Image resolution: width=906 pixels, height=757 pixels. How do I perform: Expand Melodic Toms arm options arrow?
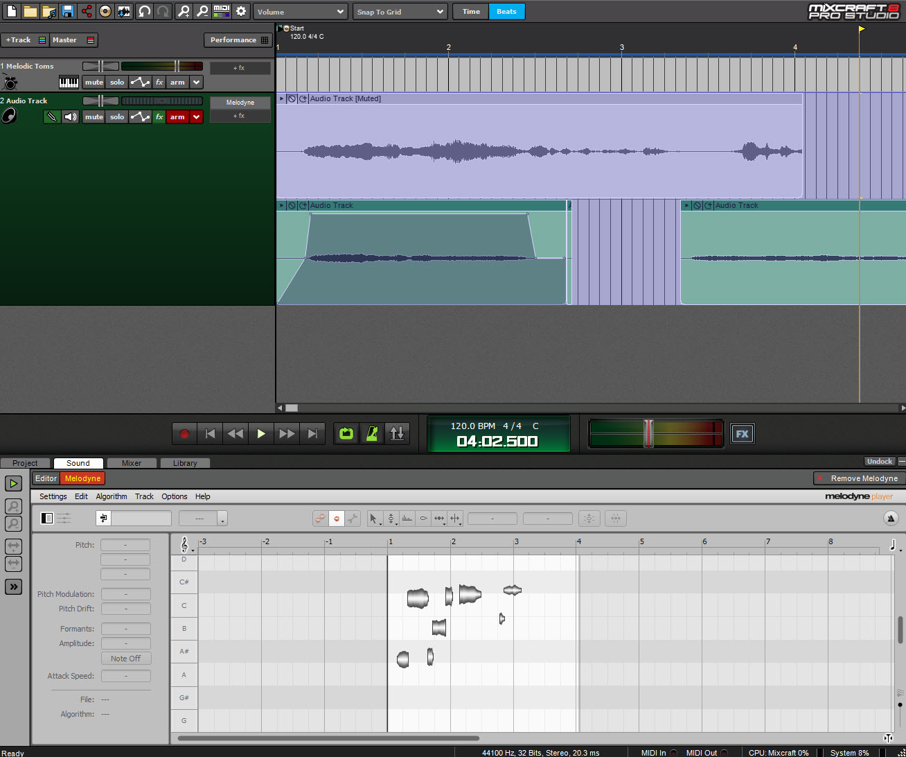pyautogui.click(x=197, y=82)
